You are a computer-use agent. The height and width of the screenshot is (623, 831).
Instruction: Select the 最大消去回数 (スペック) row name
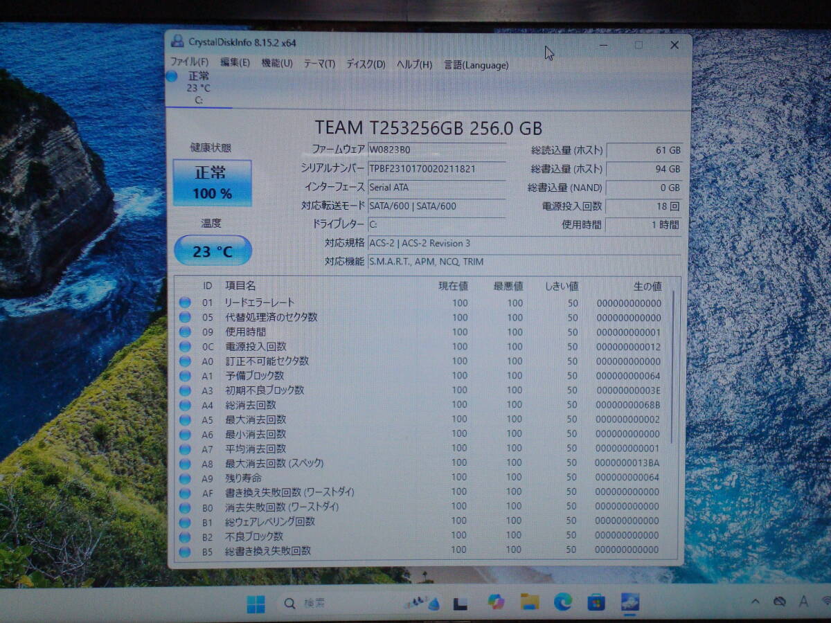coord(274,463)
